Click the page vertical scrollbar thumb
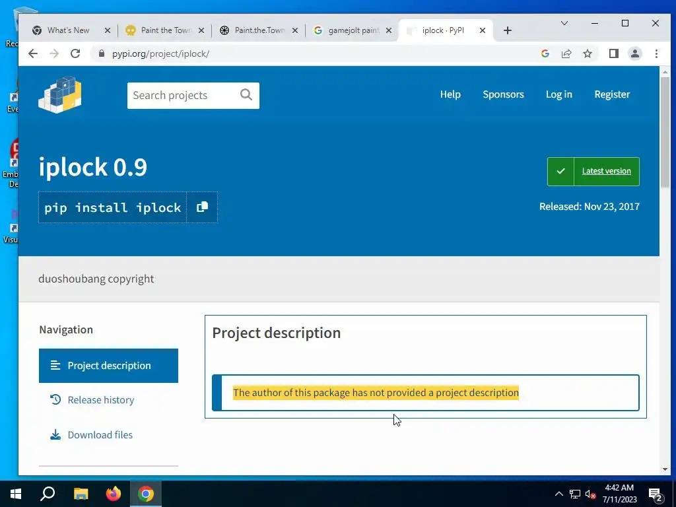 pos(664,131)
